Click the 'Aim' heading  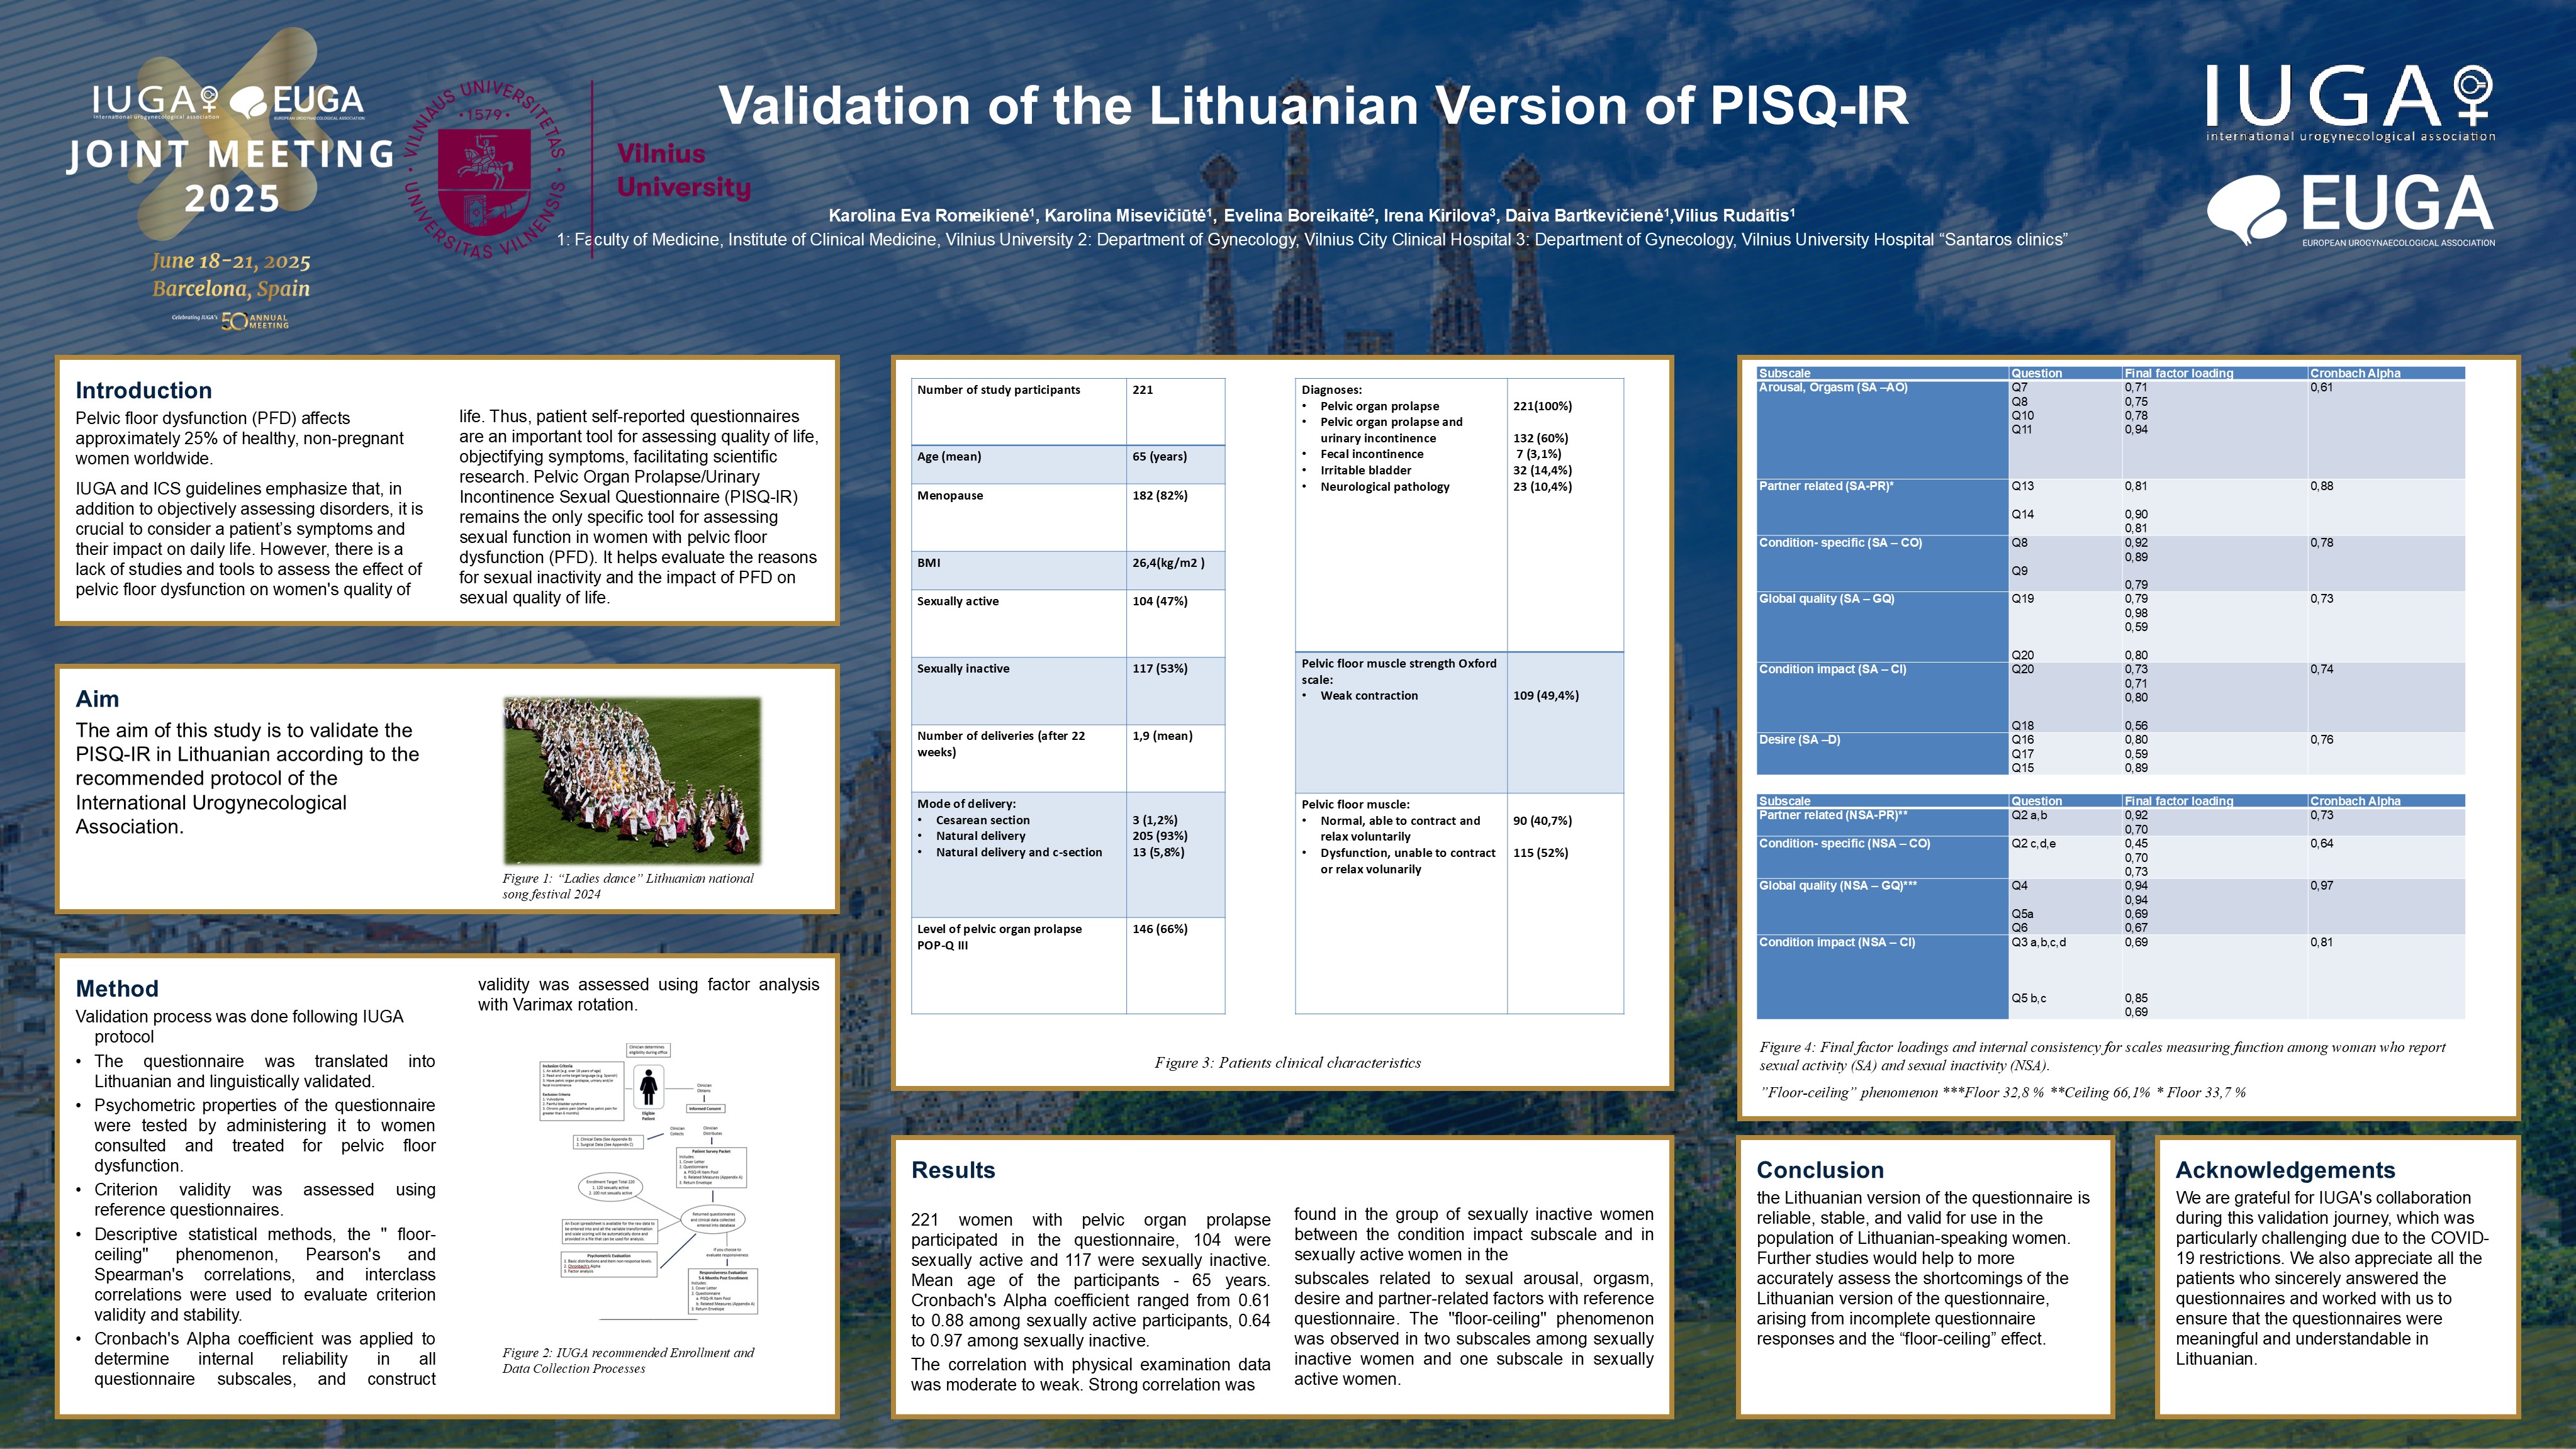click(97, 699)
